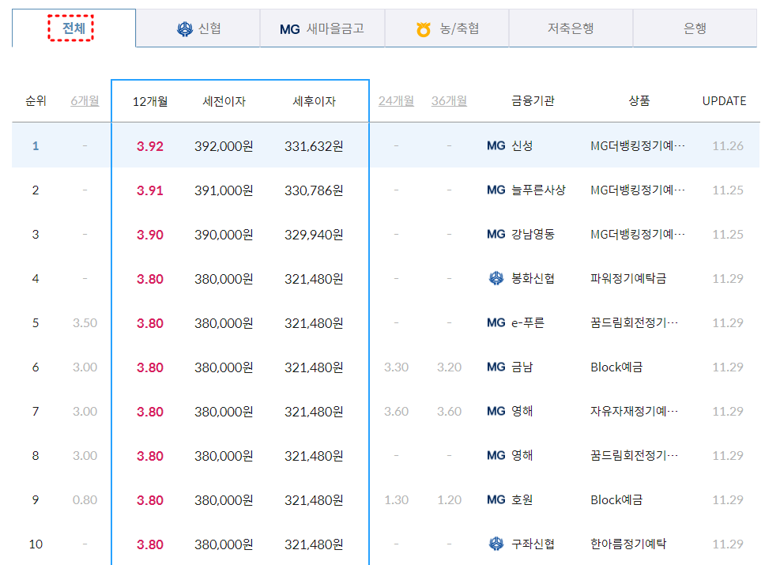This screenshot has height=565, width=765.
Task: Open the 봉화신협 institution entry
Action: (533, 279)
